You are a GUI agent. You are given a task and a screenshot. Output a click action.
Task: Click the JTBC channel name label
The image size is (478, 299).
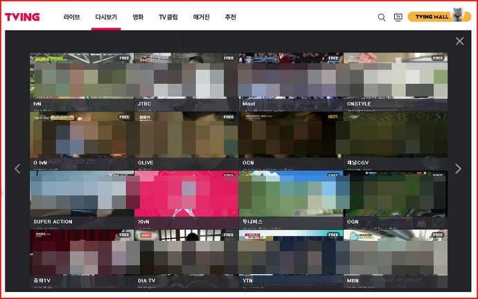145,104
